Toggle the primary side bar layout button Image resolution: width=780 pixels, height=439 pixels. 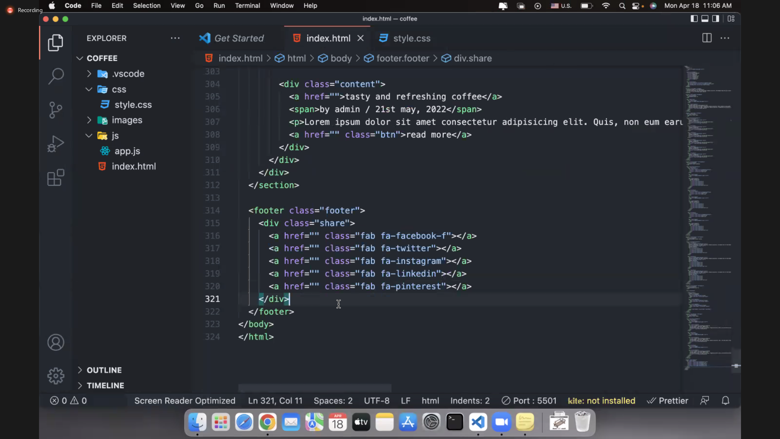tap(694, 19)
